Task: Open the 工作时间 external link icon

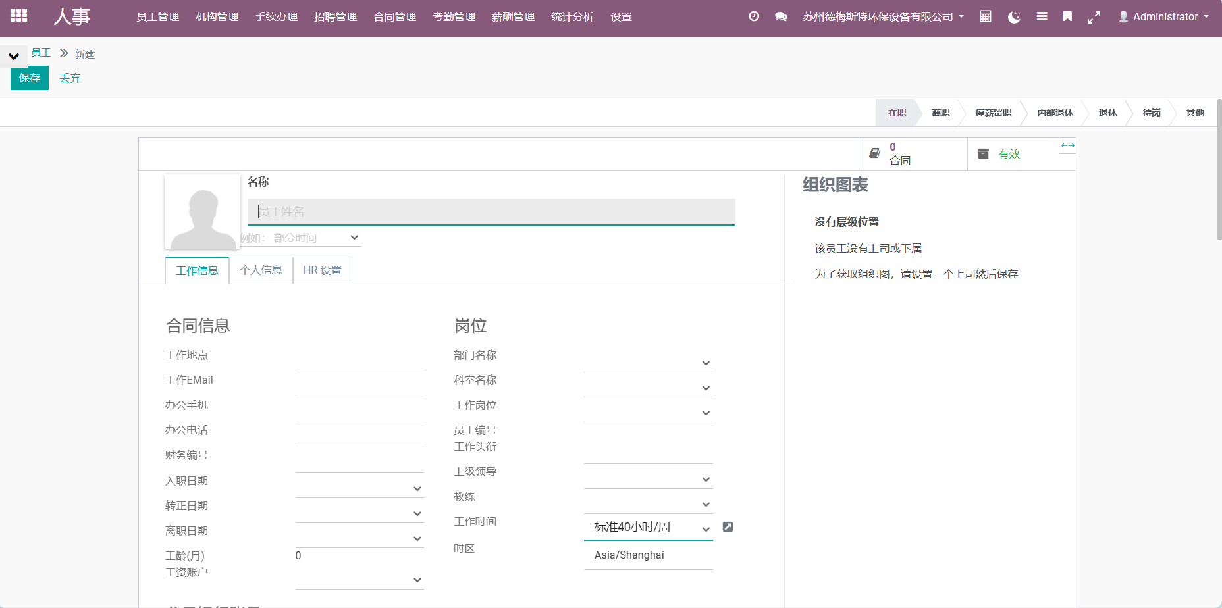Action: coord(728,526)
